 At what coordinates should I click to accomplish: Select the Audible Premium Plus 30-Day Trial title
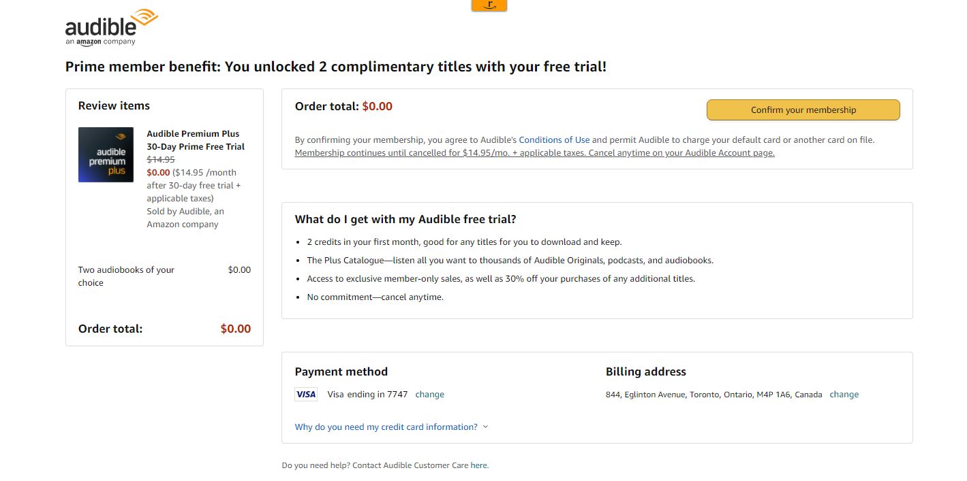click(x=195, y=140)
